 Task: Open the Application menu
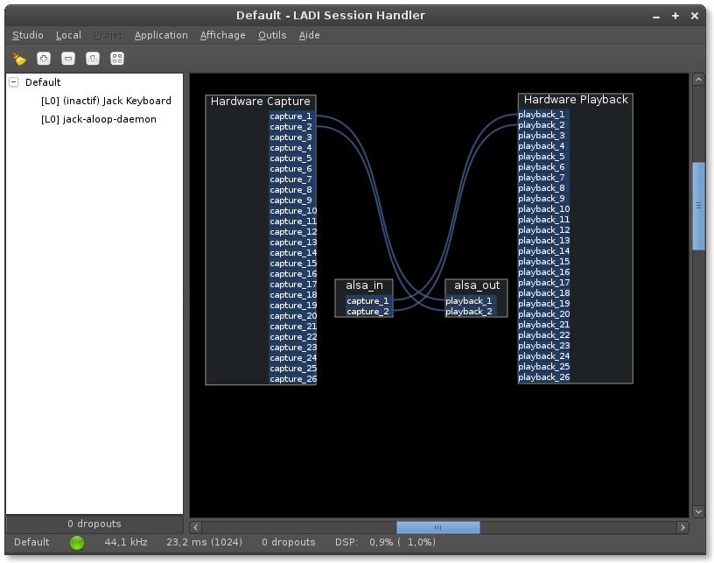[161, 35]
